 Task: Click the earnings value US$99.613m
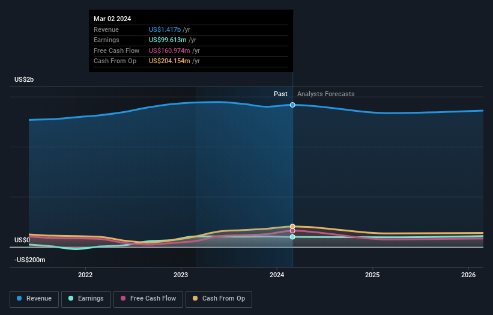pyautogui.click(x=168, y=40)
